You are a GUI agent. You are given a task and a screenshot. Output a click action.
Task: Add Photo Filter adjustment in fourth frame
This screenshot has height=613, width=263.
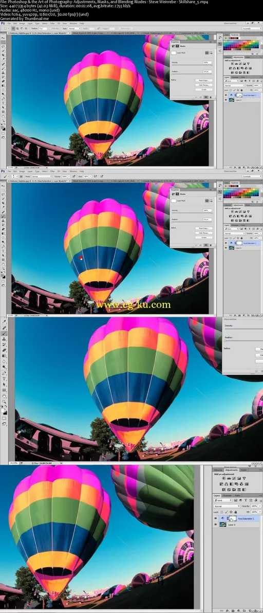coord(236,484)
